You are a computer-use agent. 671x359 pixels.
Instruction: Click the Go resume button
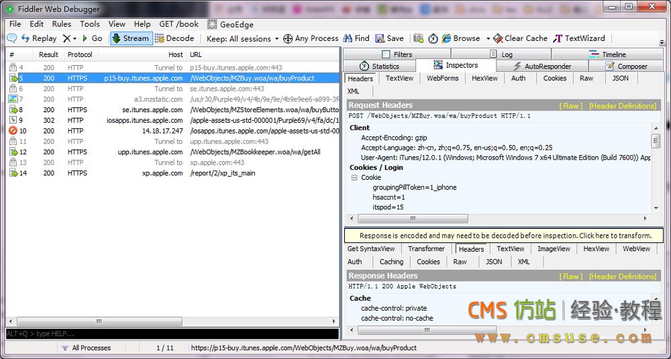click(92, 38)
